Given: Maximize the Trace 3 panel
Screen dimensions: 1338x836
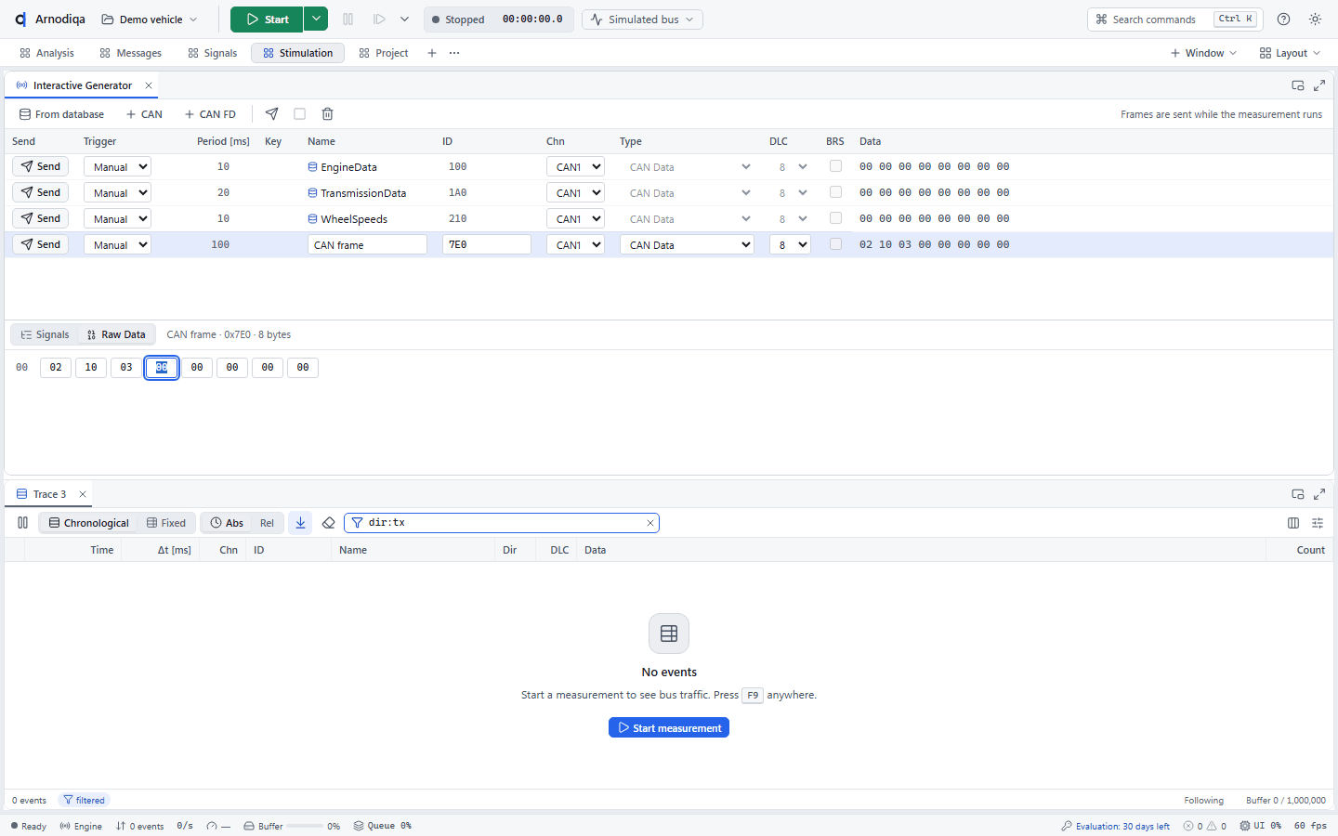Looking at the screenshot, I should pyautogui.click(x=1319, y=494).
